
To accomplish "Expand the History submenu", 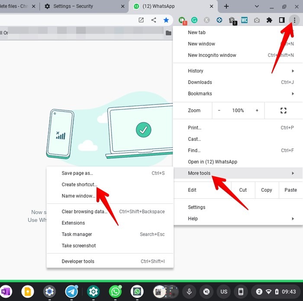I will [x=238, y=71].
